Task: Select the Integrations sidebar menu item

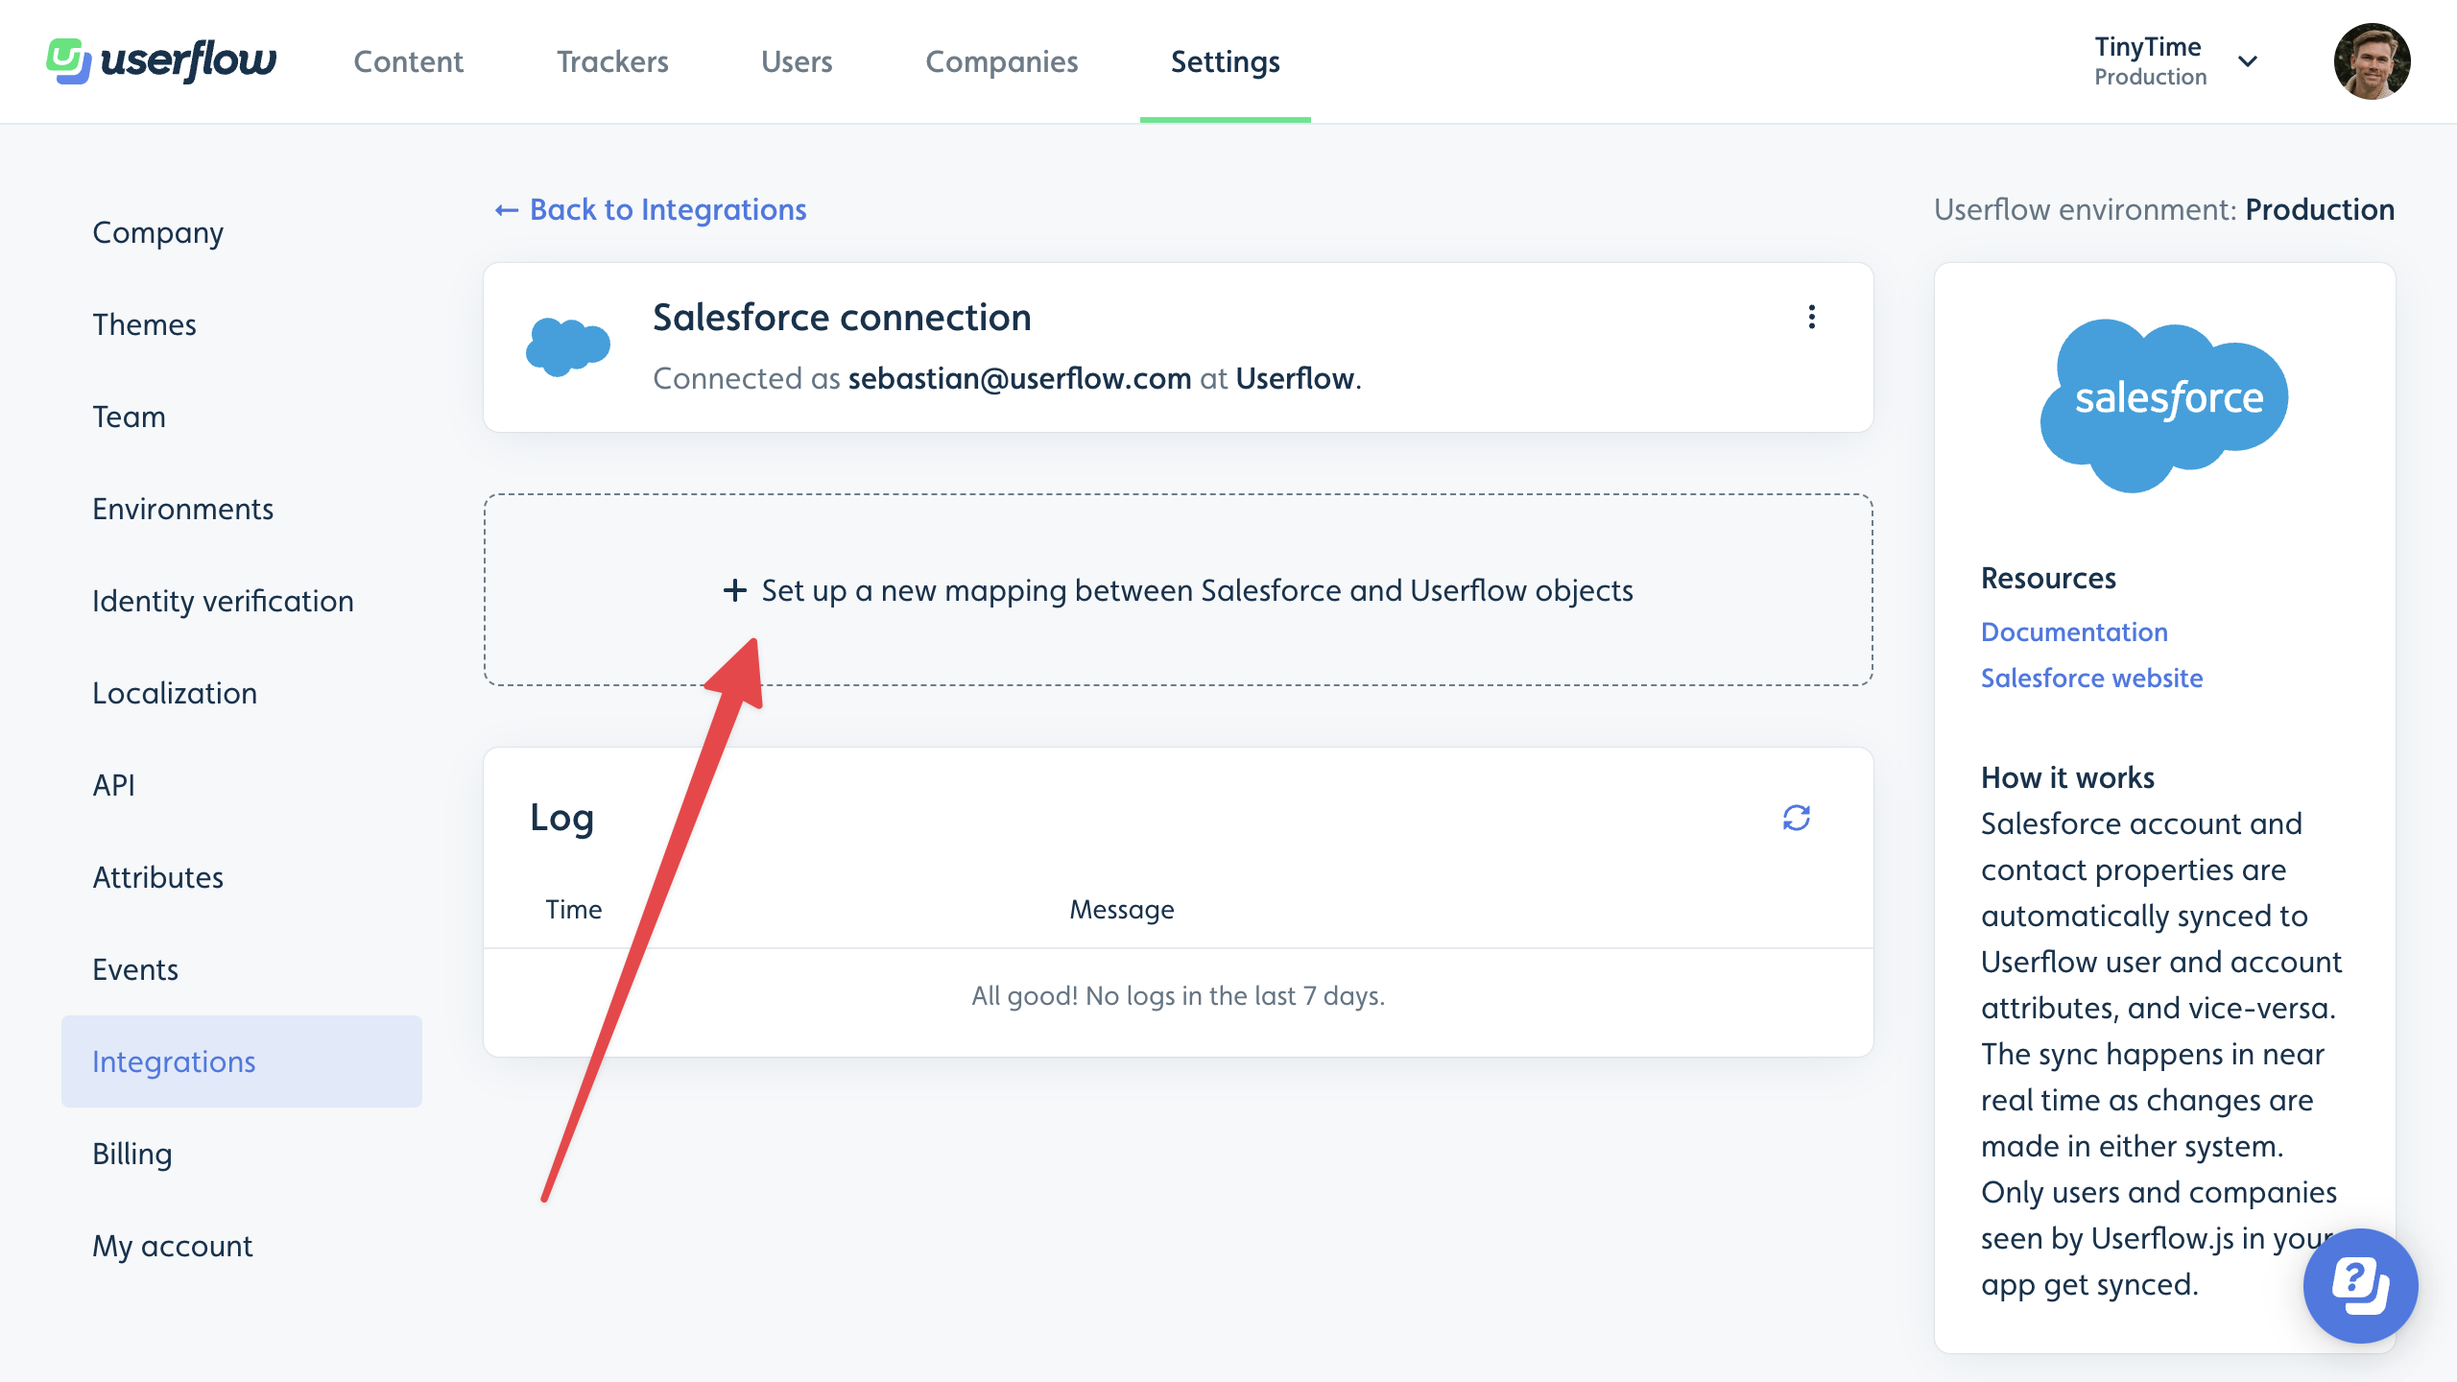Action: pyautogui.click(x=174, y=1061)
